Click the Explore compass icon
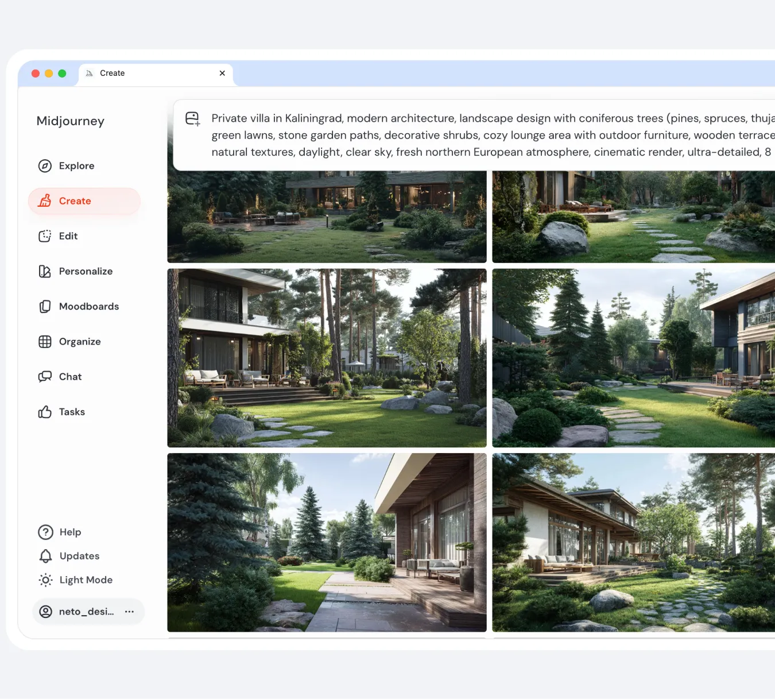 [x=45, y=166]
